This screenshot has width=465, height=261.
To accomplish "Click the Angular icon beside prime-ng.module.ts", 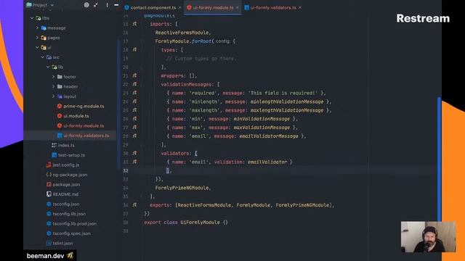I will click(x=60, y=106).
